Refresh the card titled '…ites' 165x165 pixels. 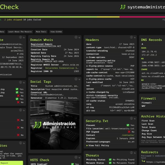[x=24, y=143]
